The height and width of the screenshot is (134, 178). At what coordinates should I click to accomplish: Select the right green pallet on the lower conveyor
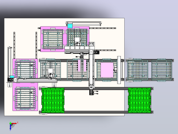point(140,100)
